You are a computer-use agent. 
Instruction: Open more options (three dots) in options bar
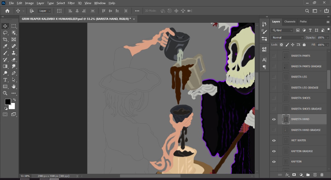[x=137, y=11]
